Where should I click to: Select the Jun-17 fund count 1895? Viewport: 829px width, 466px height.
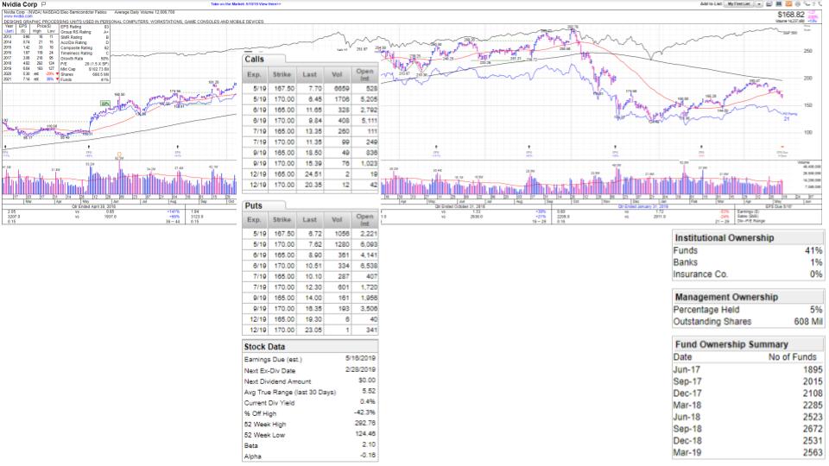(x=813, y=370)
